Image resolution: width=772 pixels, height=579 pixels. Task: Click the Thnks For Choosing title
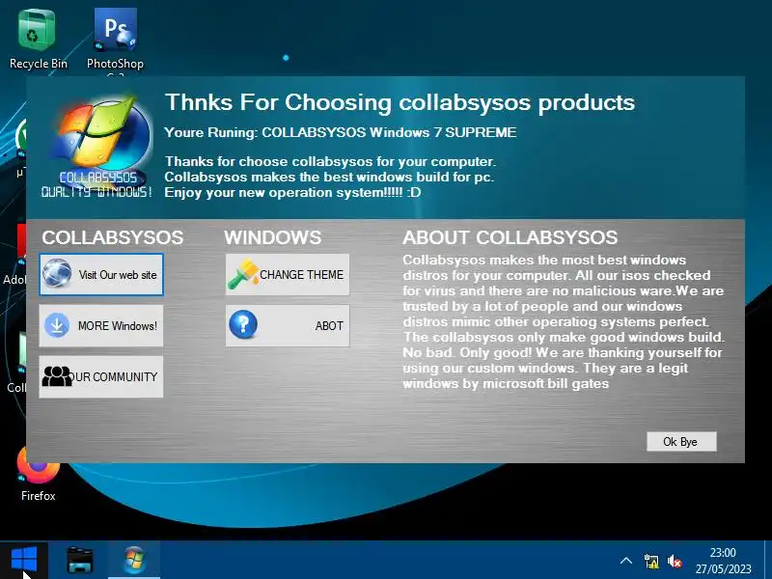[x=400, y=103]
